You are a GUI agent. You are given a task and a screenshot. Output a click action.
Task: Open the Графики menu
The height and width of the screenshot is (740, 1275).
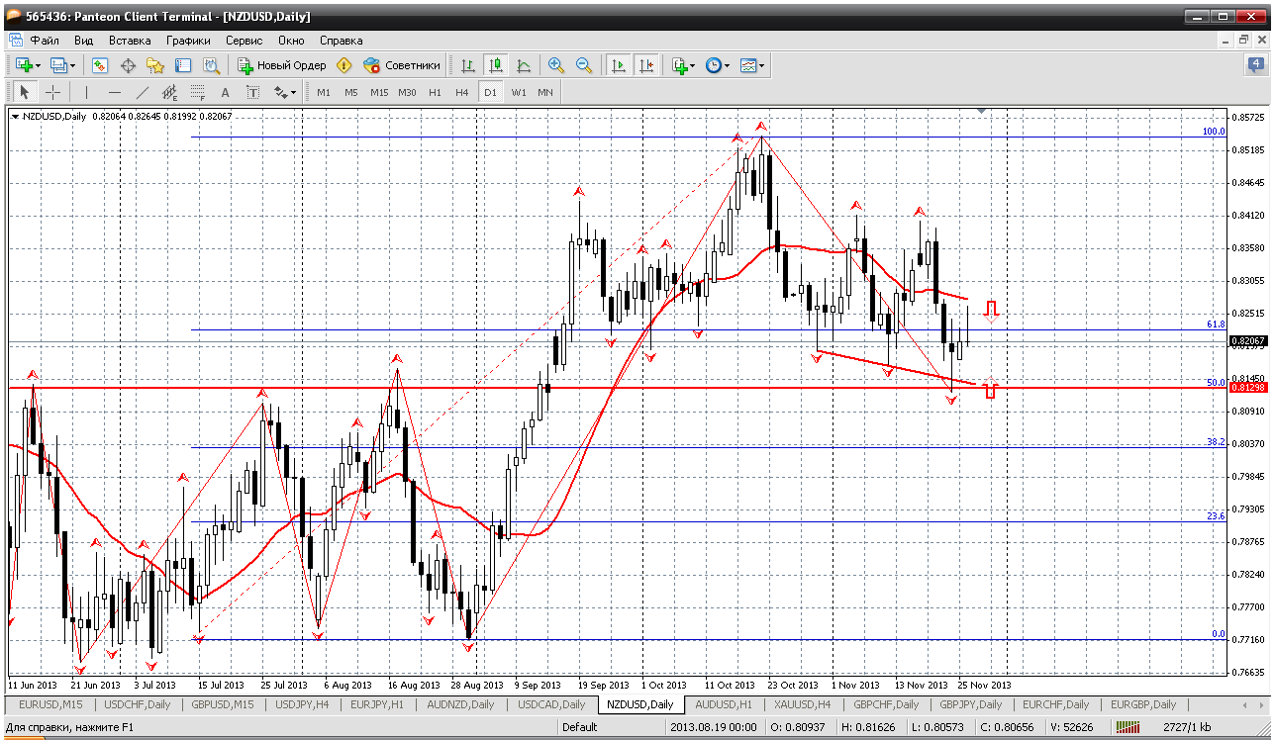pos(188,41)
